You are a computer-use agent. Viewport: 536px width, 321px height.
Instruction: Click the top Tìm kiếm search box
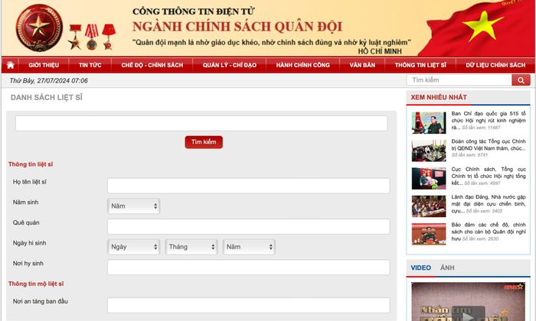[459, 80]
